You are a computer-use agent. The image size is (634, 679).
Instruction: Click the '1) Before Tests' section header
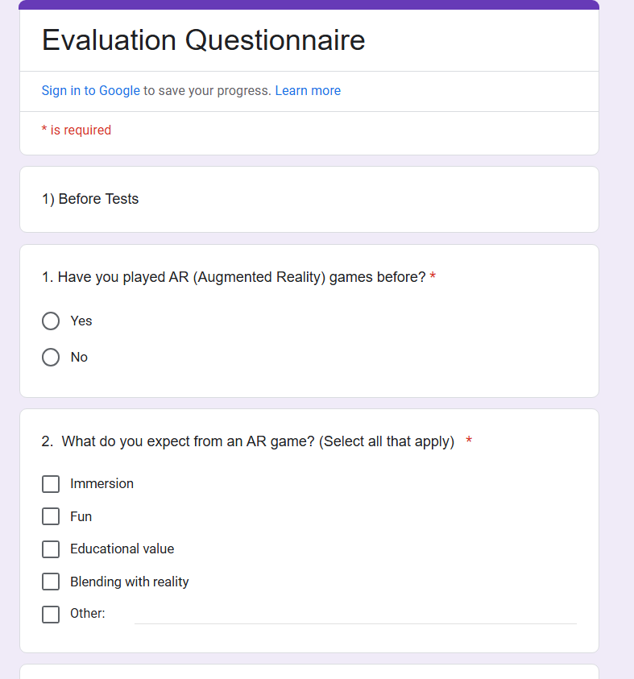click(90, 199)
